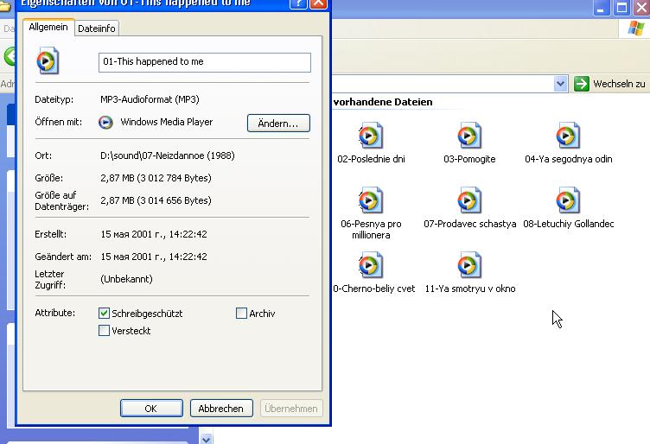Image resolution: width=650 pixels, height=444 pixels.
Task: Enable the Archiv attribute checkbox
Action: pyautogui.click(x=241, y=314)
